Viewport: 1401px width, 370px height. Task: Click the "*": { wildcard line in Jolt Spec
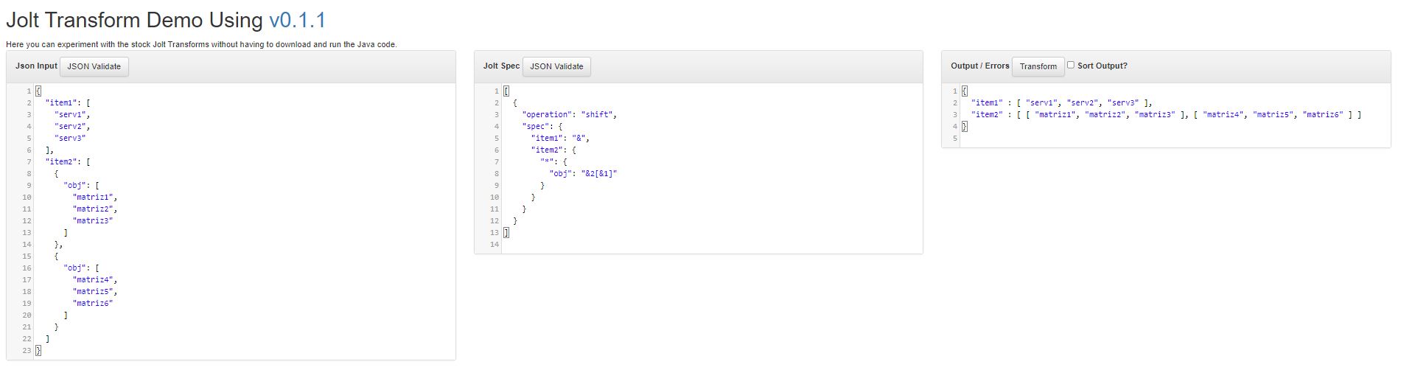click(x=554, y=161)
